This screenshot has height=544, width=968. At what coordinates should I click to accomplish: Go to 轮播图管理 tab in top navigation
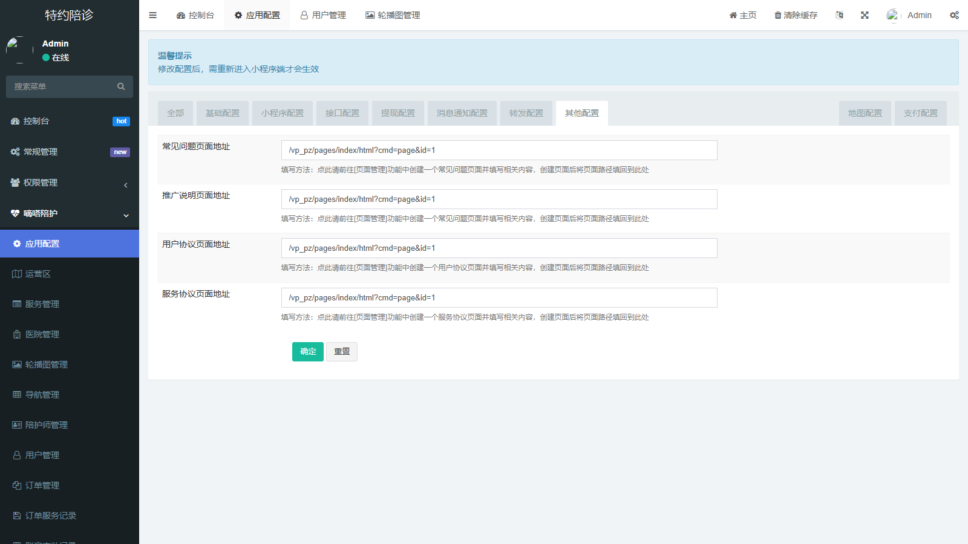click(x=393, y=15)
